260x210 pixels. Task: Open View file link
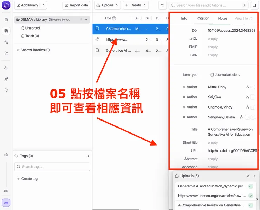coord(243,18)
